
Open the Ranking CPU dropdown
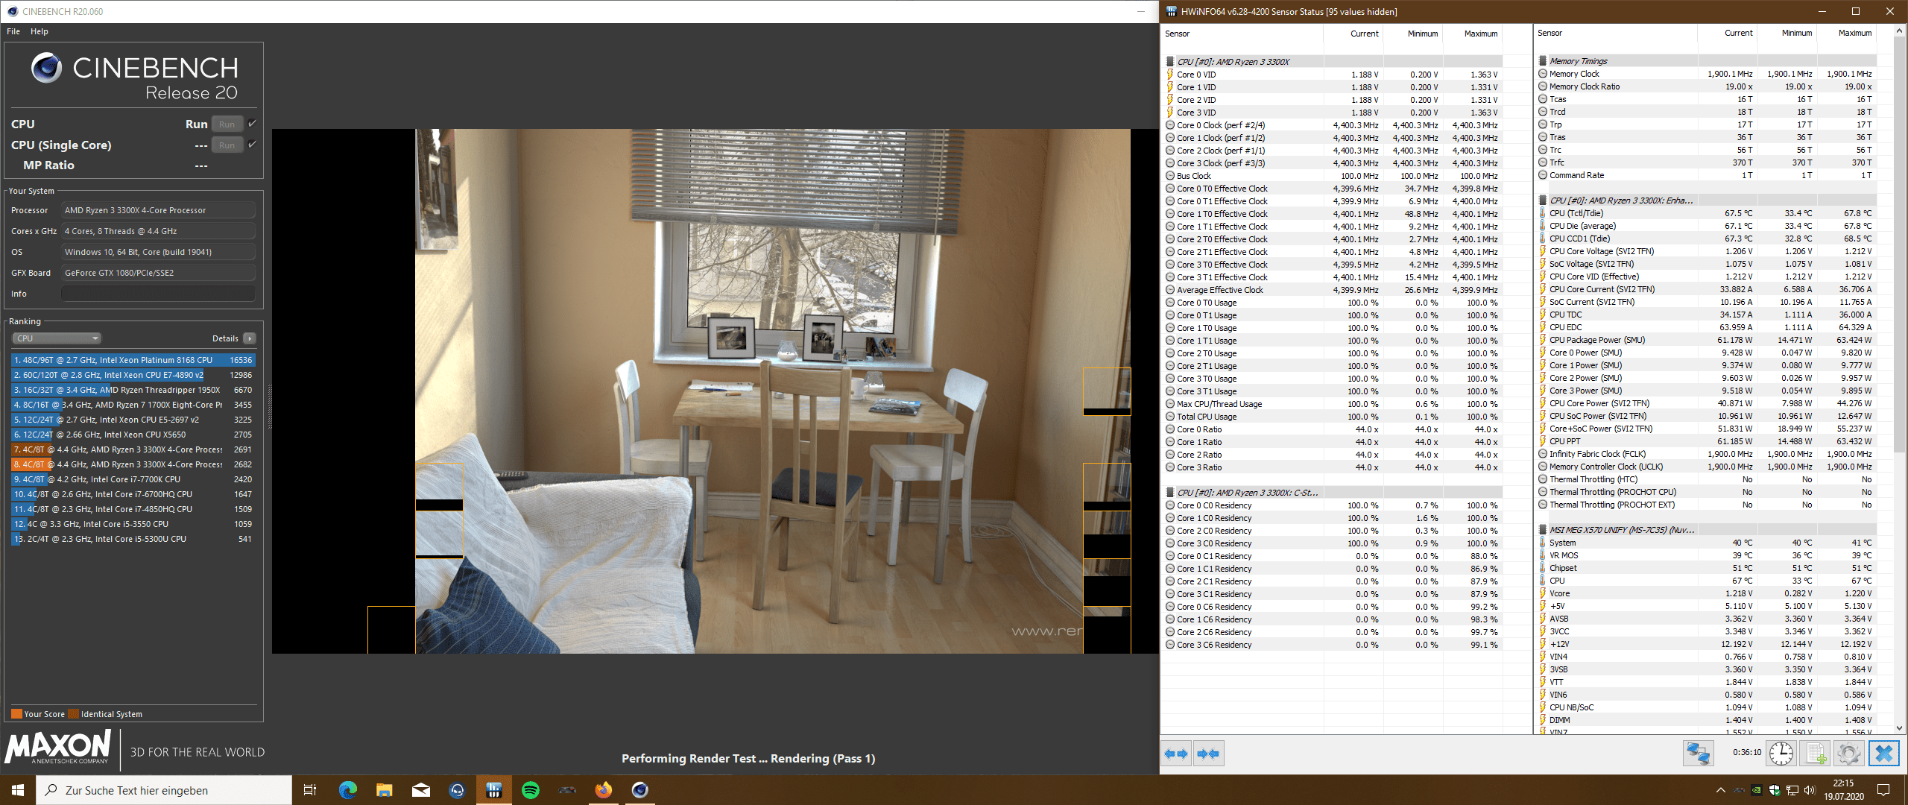(57, 338)
